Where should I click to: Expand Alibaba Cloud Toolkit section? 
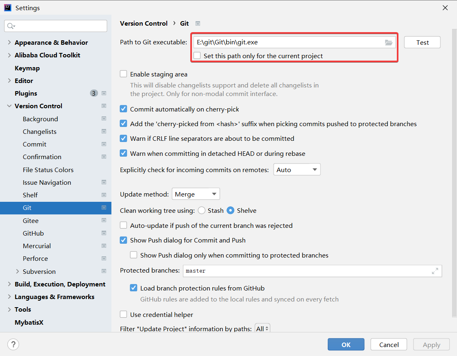9,55
